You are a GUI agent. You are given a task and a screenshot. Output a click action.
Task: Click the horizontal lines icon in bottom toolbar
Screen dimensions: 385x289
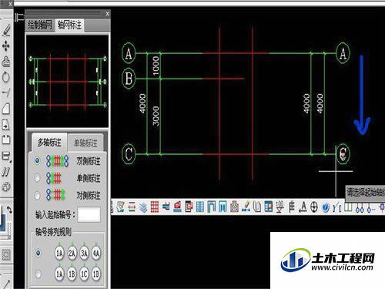point(132,207)
